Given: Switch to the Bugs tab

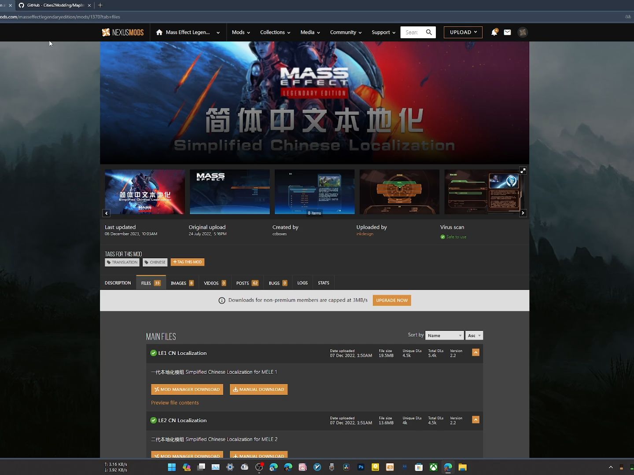Looking at the screenshot, I should pos(278,283).
